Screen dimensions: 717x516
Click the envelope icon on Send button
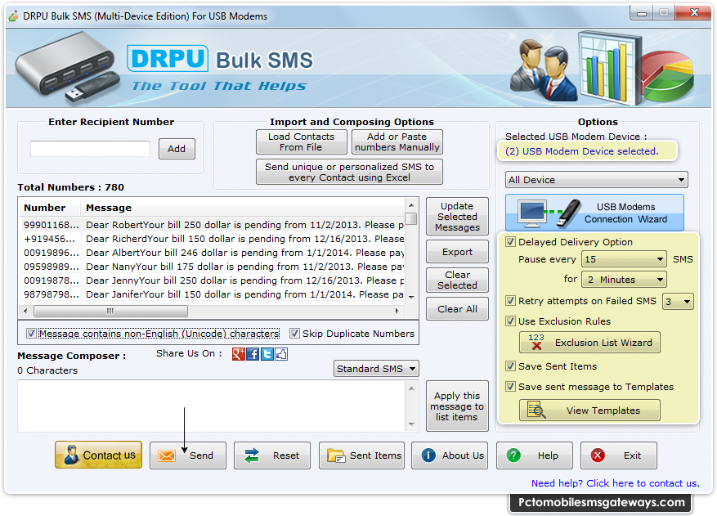167,455
